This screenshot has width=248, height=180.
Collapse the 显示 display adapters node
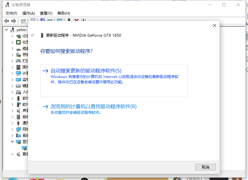tap(12, 141)
